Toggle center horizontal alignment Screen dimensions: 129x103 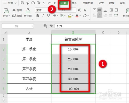pos(100,16)
